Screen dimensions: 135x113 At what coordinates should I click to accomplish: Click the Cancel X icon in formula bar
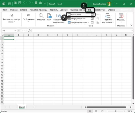pos(22,30)
